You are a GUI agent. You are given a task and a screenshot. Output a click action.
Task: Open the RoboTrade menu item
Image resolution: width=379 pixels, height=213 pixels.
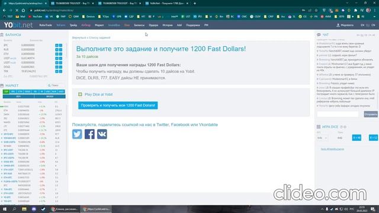(46, 25)
